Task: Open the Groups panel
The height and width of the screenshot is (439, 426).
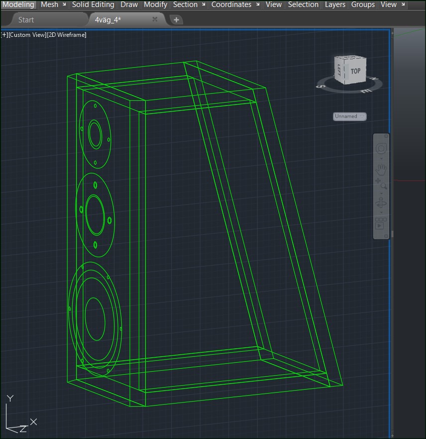Action: 363,4
